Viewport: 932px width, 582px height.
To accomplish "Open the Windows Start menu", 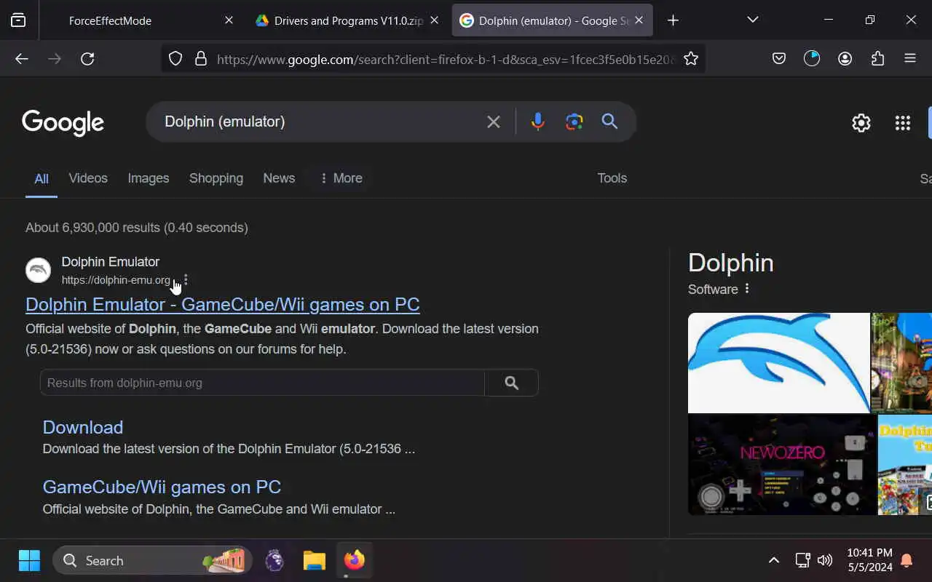I will point(29,560).
